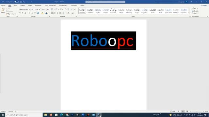Click the Clear All Formatting icon

point(48,9)
